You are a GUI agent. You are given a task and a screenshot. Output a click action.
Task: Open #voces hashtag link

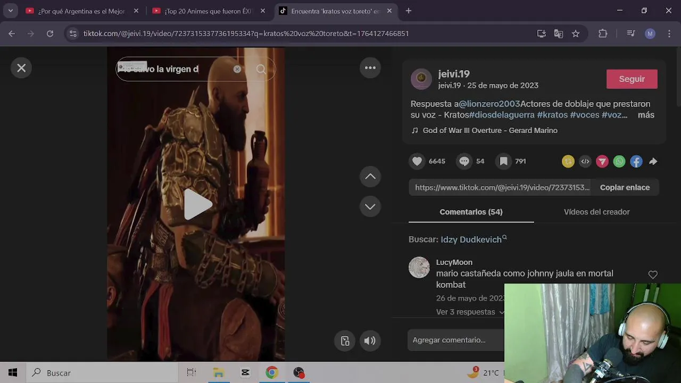click(585, 115)
